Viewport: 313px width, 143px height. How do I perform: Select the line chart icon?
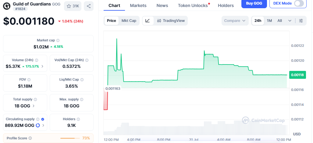(148, 21)
